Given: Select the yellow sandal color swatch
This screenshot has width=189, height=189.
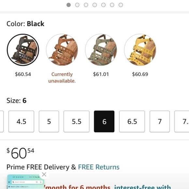Looking at the screenshot, I should (140, 50).
